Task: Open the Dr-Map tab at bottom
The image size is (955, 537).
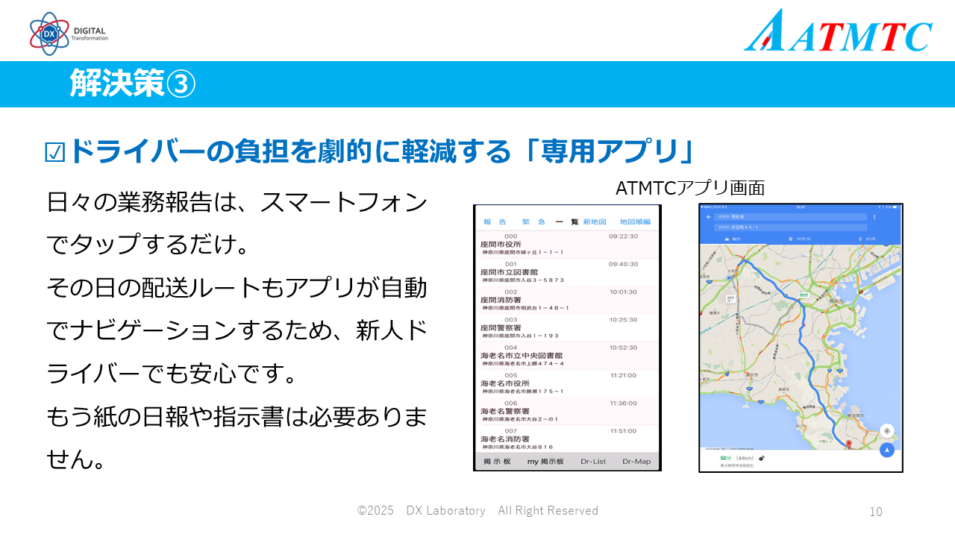Action: tap(636, 462)
